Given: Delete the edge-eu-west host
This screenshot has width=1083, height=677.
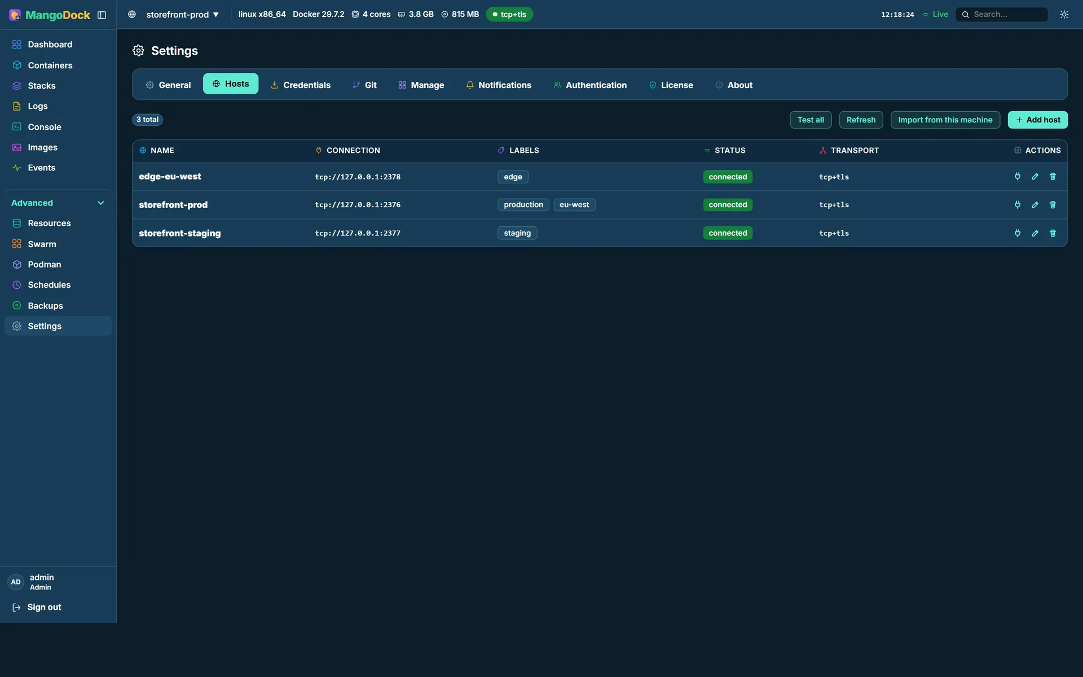Looking at the screenshot, I should 1053,177.
